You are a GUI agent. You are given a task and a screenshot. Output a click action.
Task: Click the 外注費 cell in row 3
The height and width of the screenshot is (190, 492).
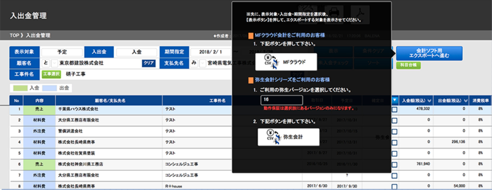point(39,131)
